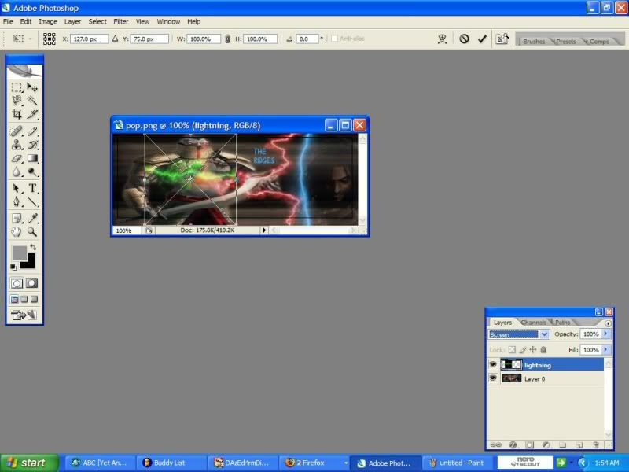The image size is (629, 472).
Task: Commit the transform with the checkmark
Action: 482,39
